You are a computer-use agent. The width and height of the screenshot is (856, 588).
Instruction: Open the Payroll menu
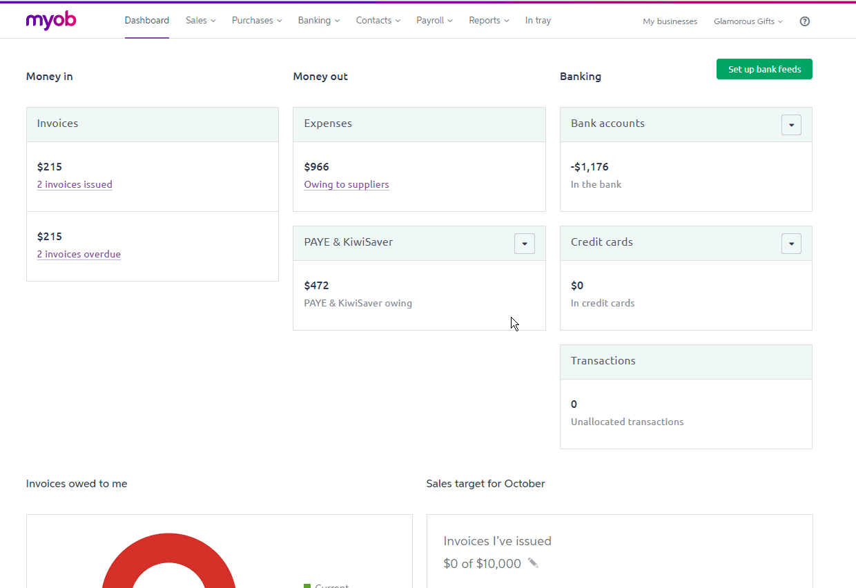pyautogui.click(x=434, y=21)
